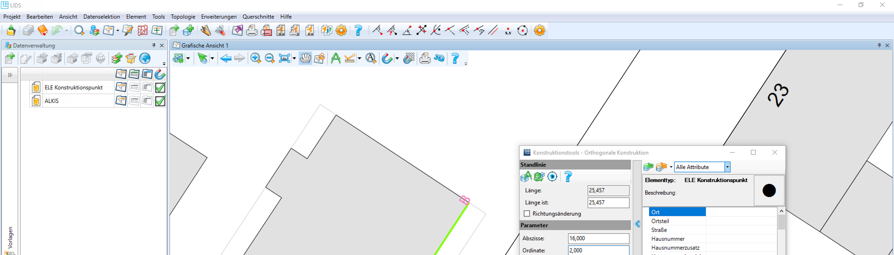Open dropdown arrow next to measure ruler tool

359,58
